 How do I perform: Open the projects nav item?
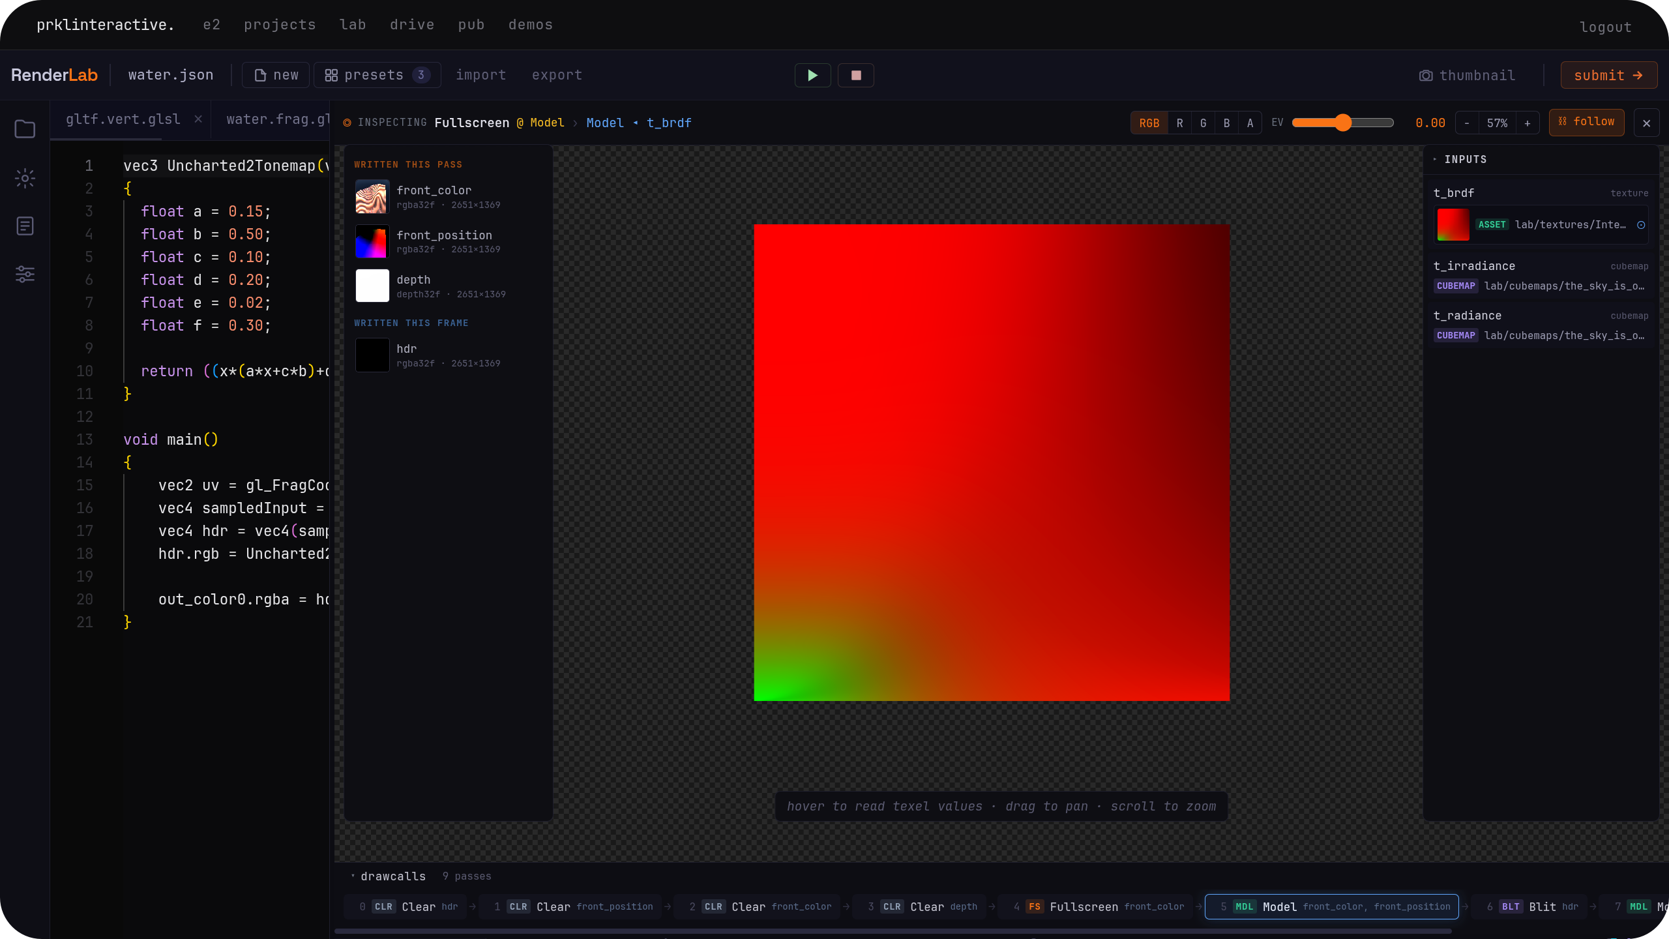280,25
